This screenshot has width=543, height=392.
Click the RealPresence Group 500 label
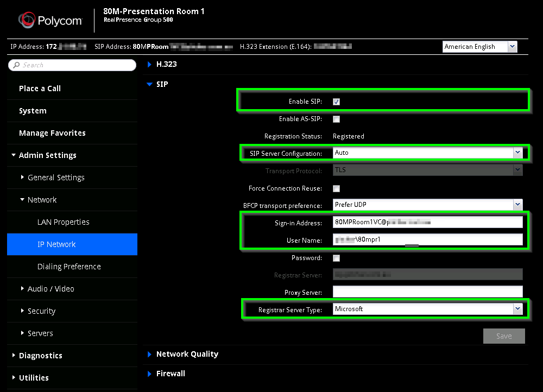point(138,20)
